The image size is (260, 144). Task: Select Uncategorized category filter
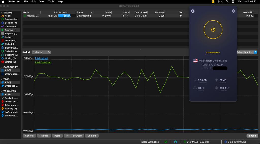[x=10, y=74]
